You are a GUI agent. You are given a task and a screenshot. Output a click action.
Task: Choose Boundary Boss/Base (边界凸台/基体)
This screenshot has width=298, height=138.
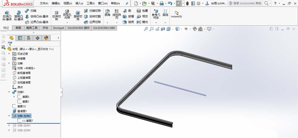[37, 22]
